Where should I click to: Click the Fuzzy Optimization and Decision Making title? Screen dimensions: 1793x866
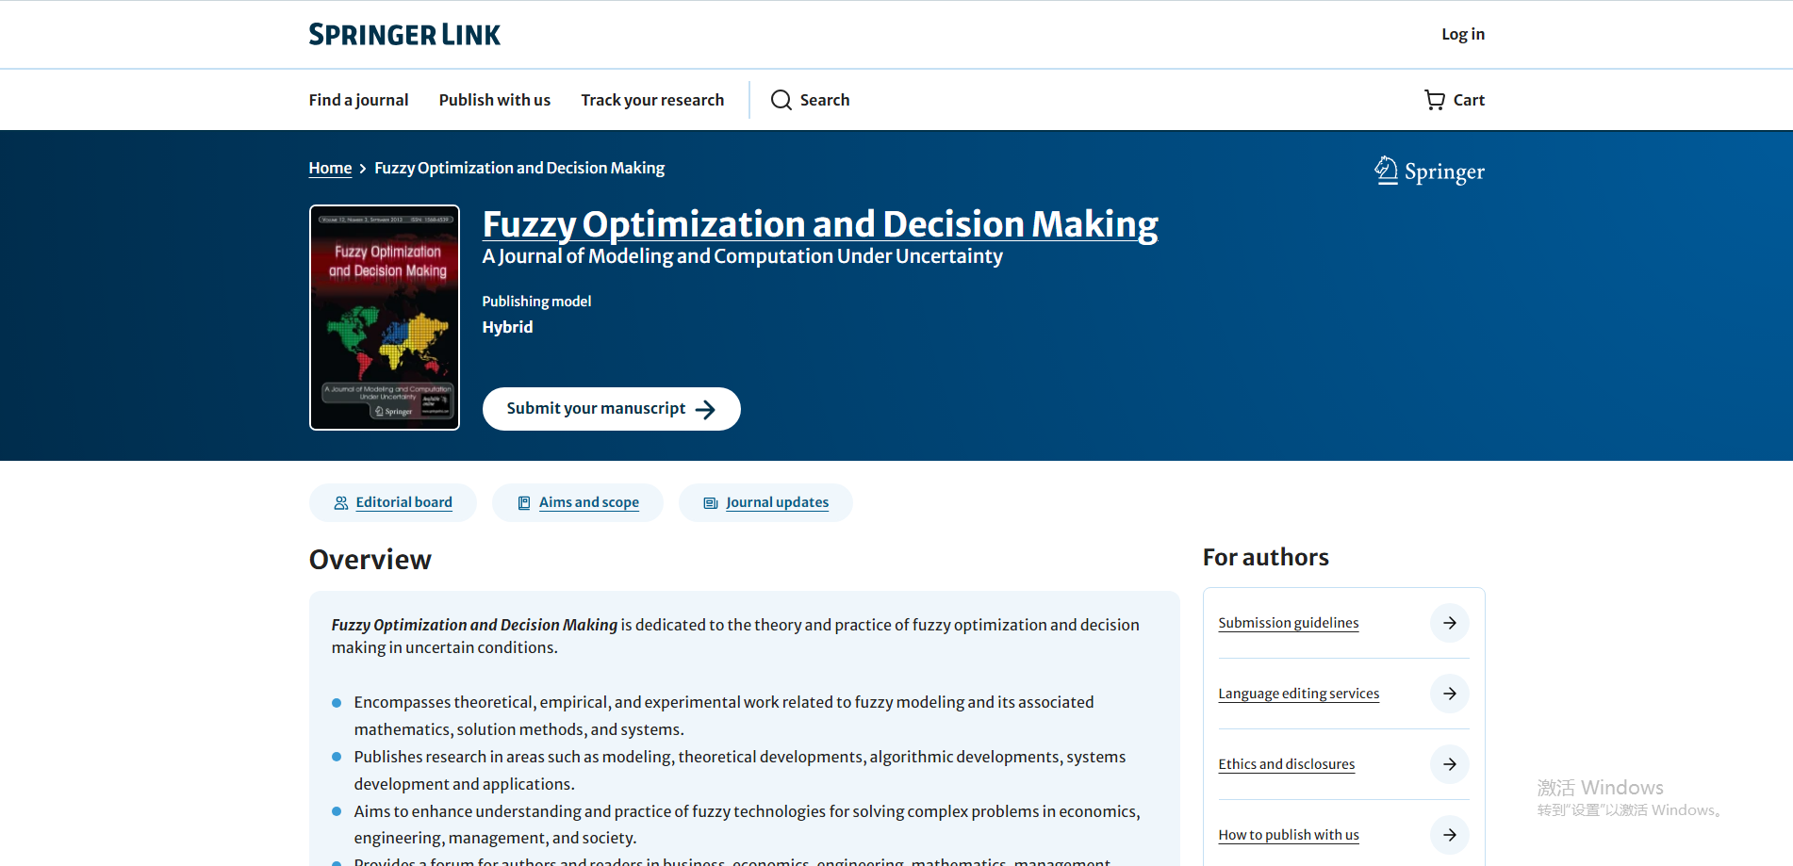tap(820, 224)
